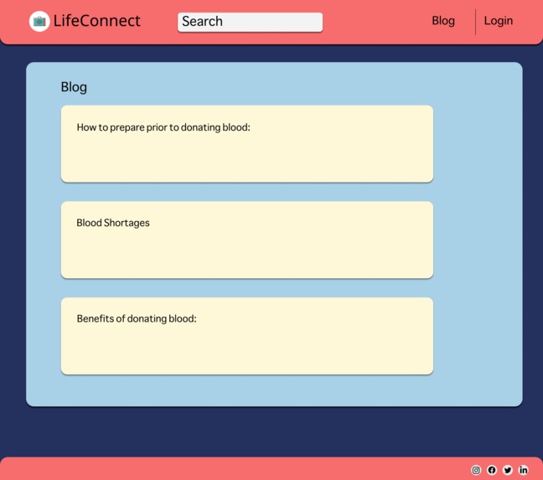Open the Blog link in header
Viewport: 543px width, 480px height.
443,21
